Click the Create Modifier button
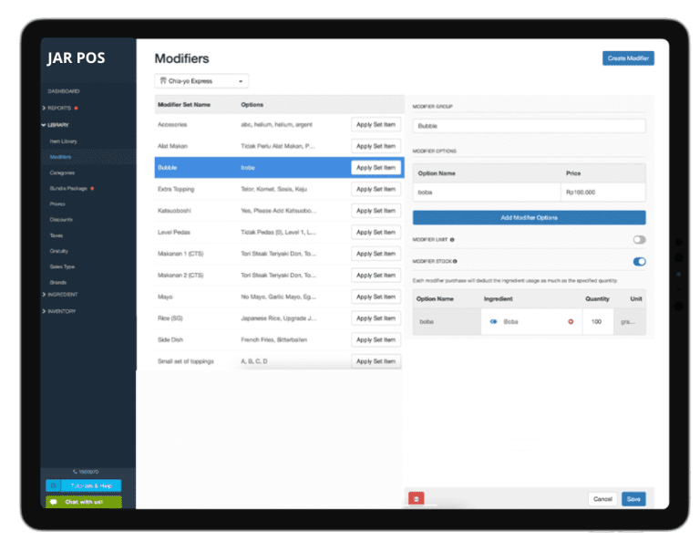The height and width of the screenshot is (542, 700). point(628,58)
